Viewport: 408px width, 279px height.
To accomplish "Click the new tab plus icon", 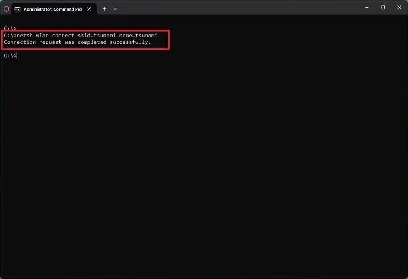I will 104,8.
